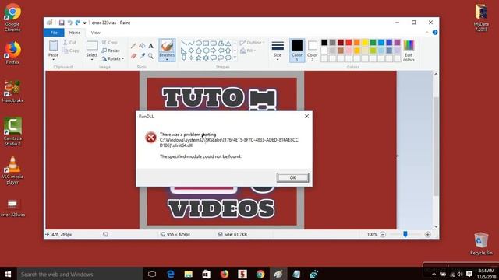The height and width of the screenshot is (280, 499).
Task: Open Microsoft Edge from the taskbar
Action: (x=171, y=274)
